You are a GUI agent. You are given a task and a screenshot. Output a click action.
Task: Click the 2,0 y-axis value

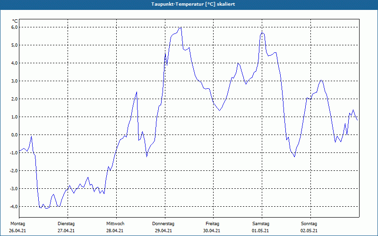(15, 99)
